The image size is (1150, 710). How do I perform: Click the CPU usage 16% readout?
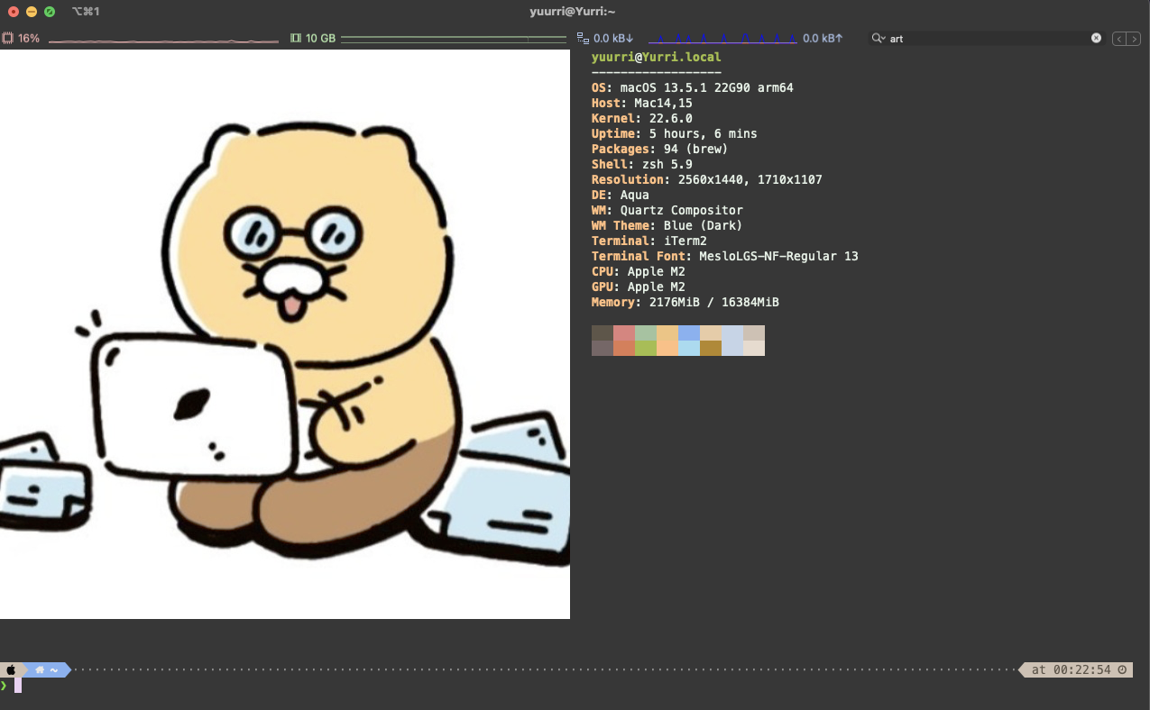(29, 39)
